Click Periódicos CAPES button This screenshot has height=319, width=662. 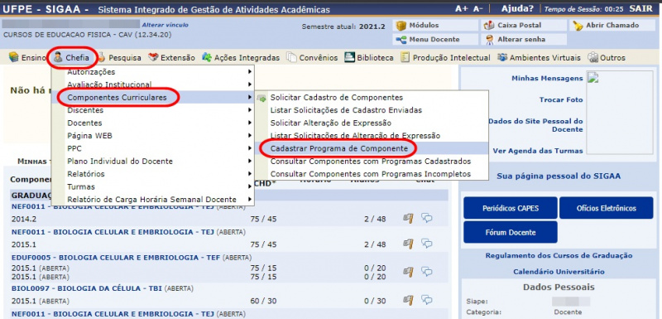tap(511, 208)
